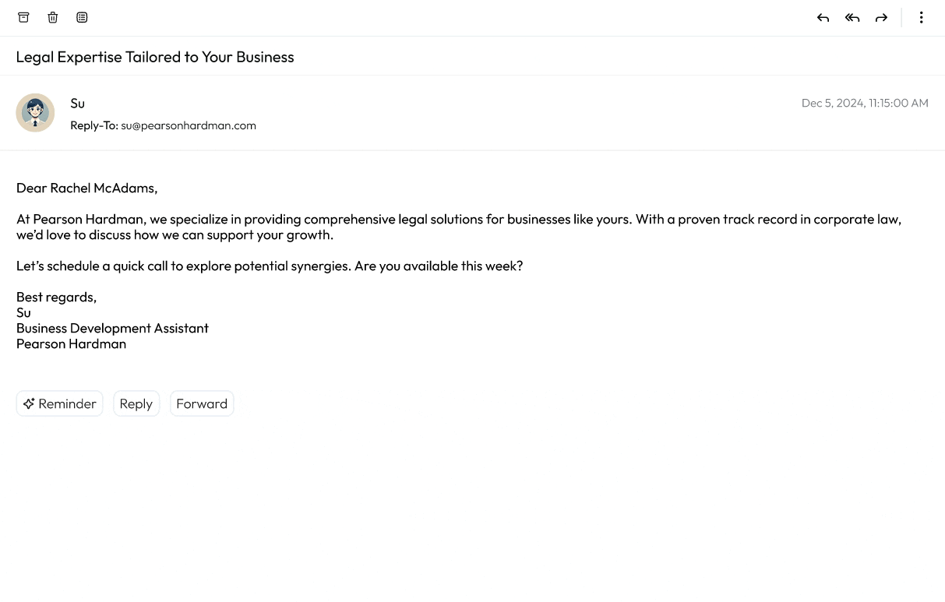
Task: Click the top-right forward arrow icon
Action: 881,17
